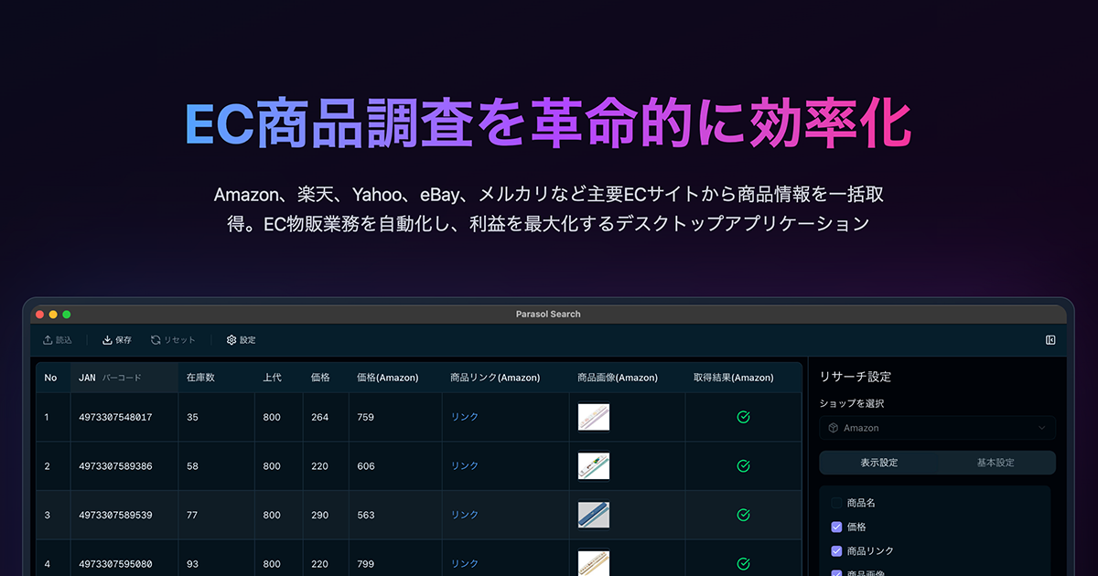Open product image thumbnail in row 1

tap(594, 417)
